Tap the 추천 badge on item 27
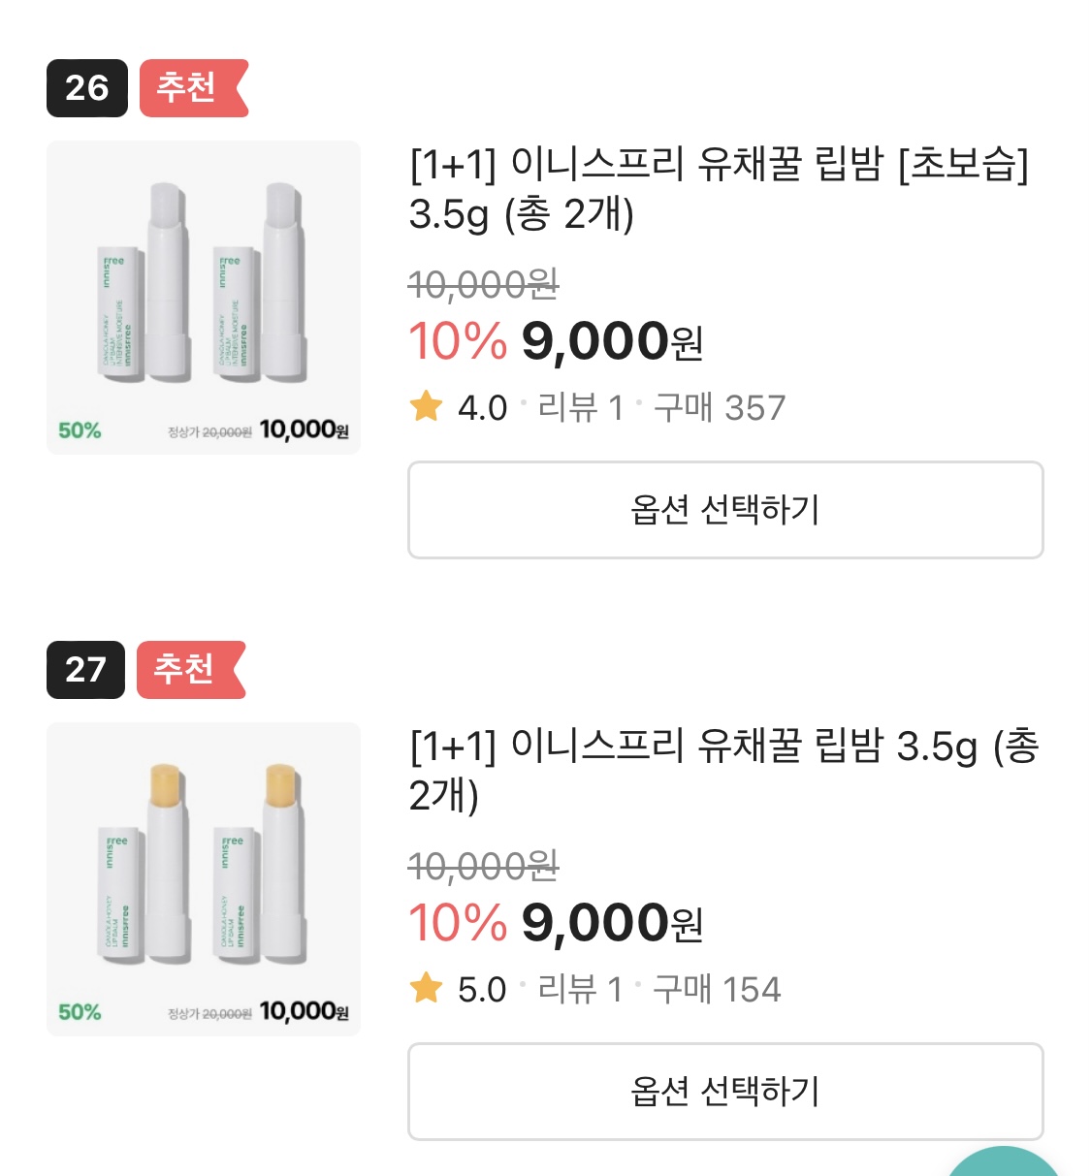 tap(189, 670)
